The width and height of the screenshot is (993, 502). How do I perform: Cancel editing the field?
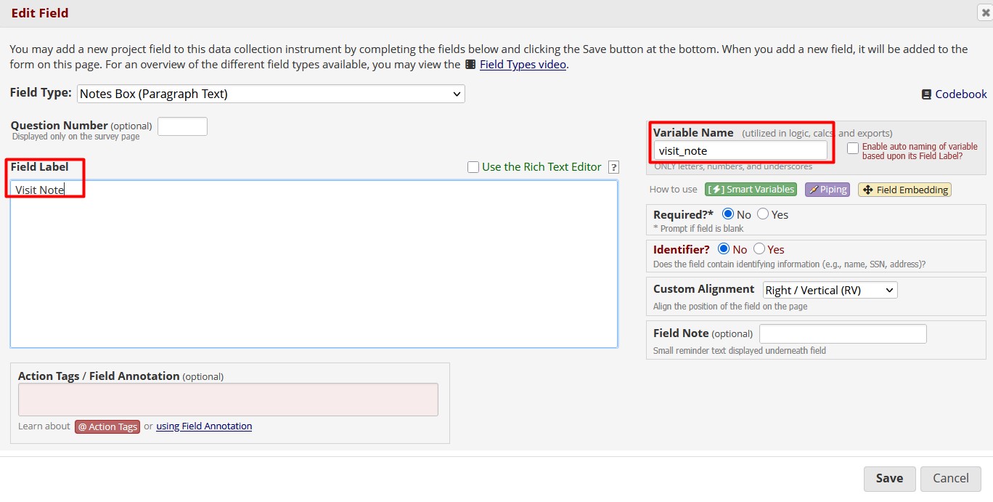(x=951, y=478)
